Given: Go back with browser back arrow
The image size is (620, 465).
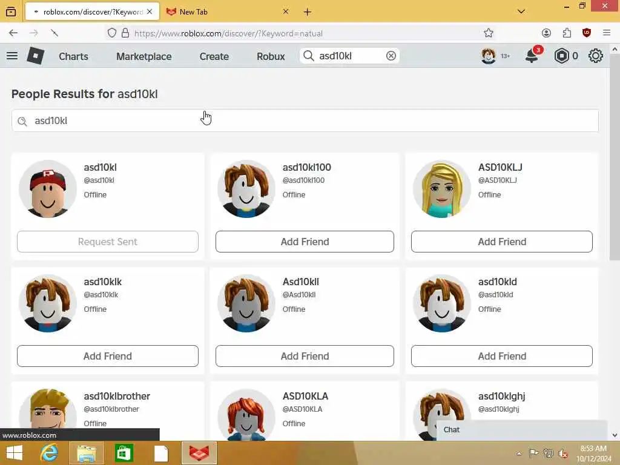Looking at the screenshot, I should (x=13, y=33).
